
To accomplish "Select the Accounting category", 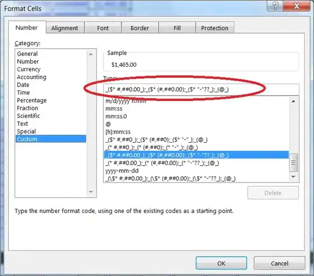I will [x=51, y=77].
